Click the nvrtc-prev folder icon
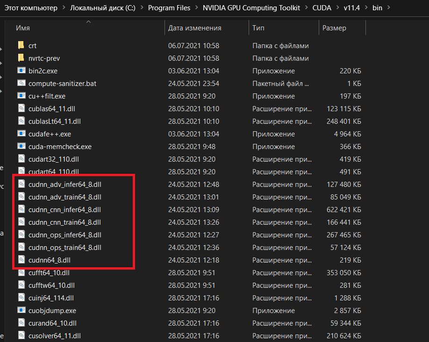The width and height of the screenshot is (429, 342). coord(21,58)
